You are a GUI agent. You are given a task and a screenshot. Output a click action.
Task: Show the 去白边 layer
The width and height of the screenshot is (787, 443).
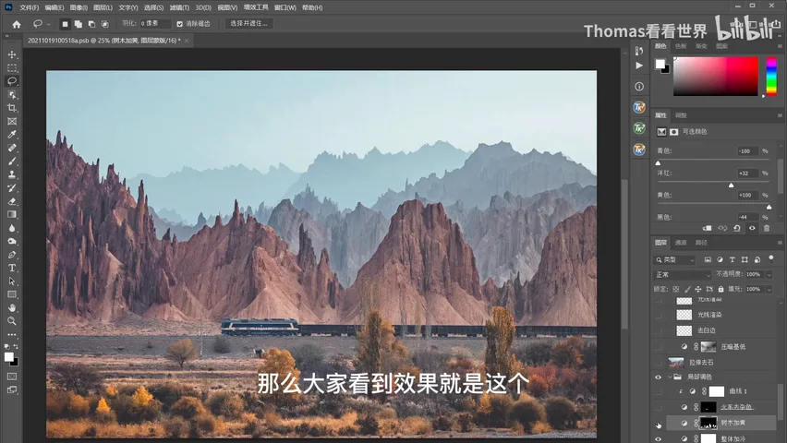[x=658, y=330]
